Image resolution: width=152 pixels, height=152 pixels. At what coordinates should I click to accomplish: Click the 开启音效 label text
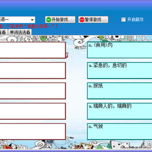[135, 19]
